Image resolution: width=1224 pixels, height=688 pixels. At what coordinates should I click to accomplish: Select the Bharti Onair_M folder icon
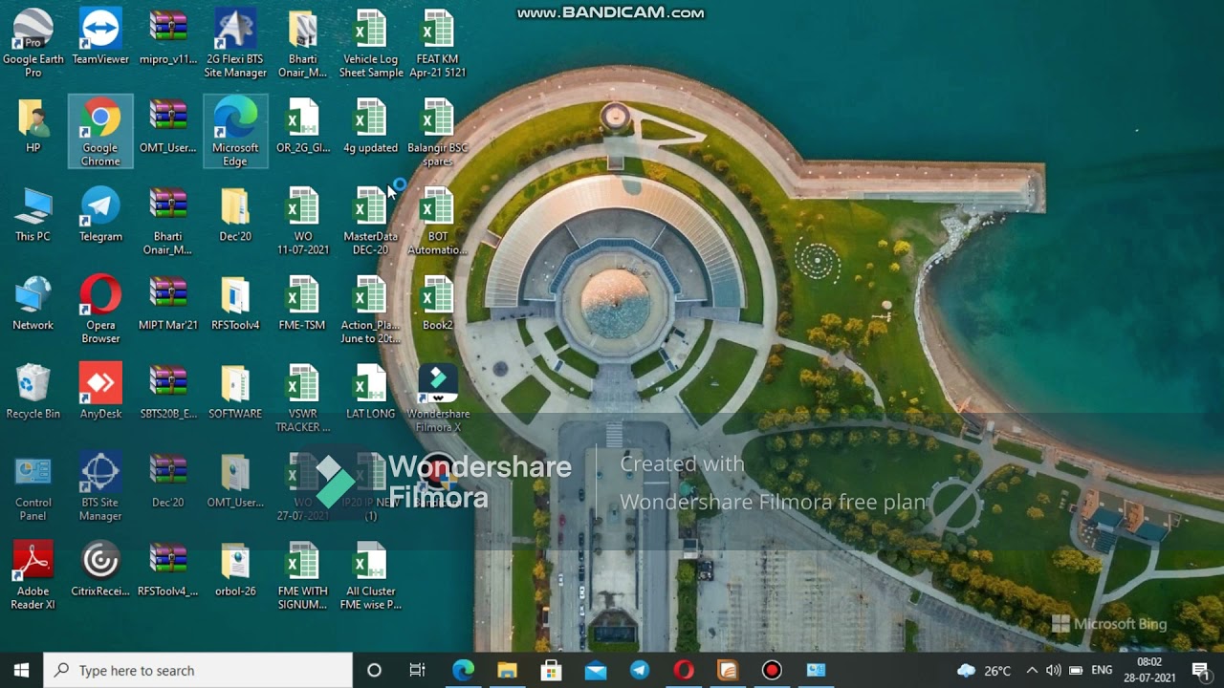[x=302, y=43]
